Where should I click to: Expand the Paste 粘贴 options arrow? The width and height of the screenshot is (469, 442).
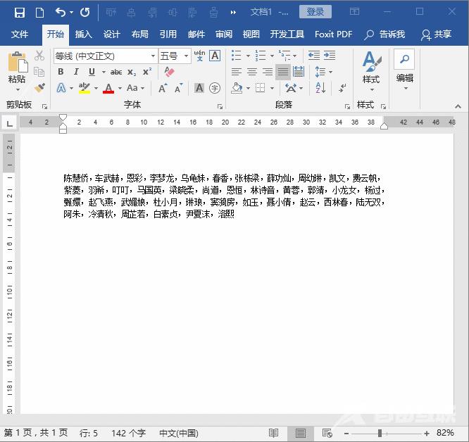(x=18, y=89)
